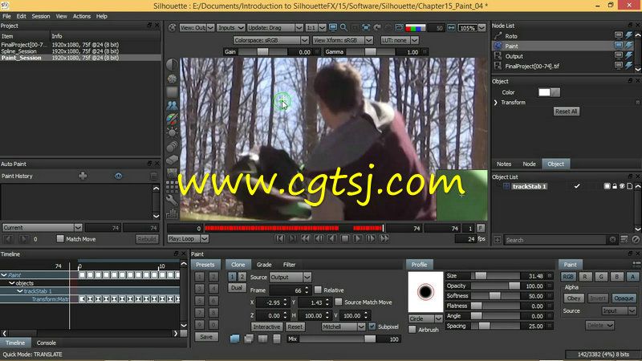Viewport: 642px width, 361px height.
Task: Toggle the Paint History eye visibility icon
Action: coord(118,176)
